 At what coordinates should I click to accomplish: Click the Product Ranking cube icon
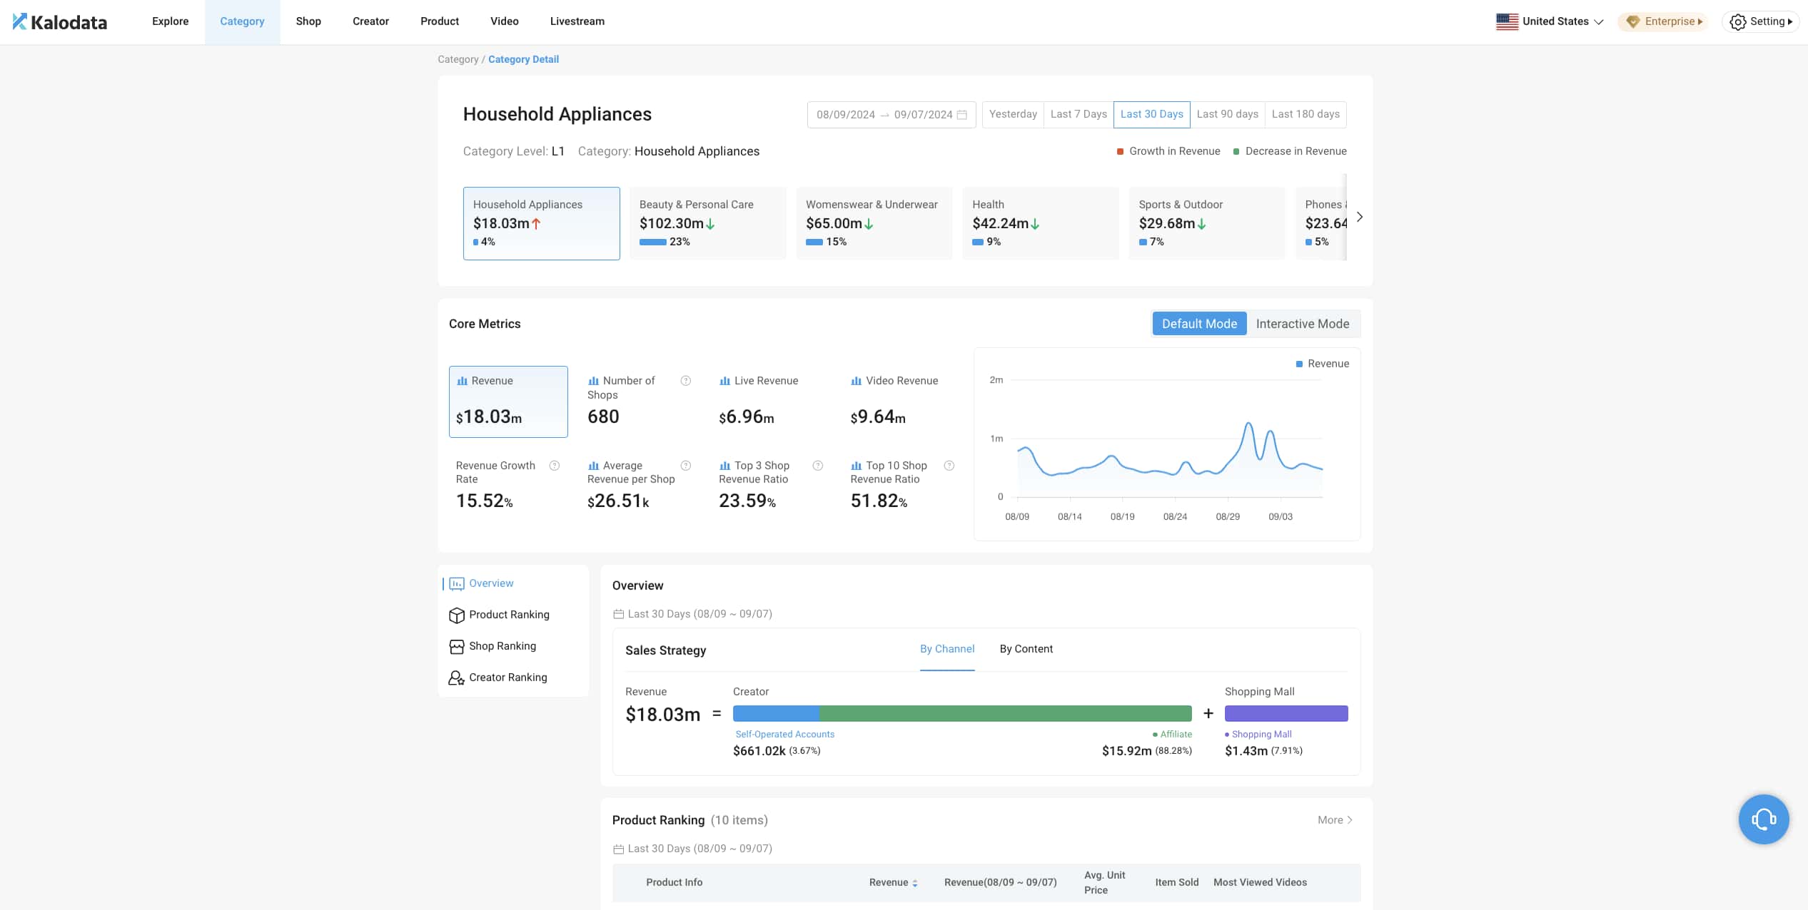(x=456, y=615)
